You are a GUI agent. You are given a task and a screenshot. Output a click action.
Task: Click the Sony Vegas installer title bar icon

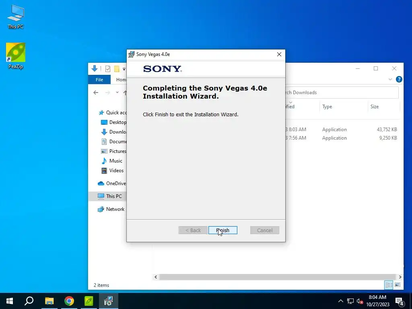(131, 54)
